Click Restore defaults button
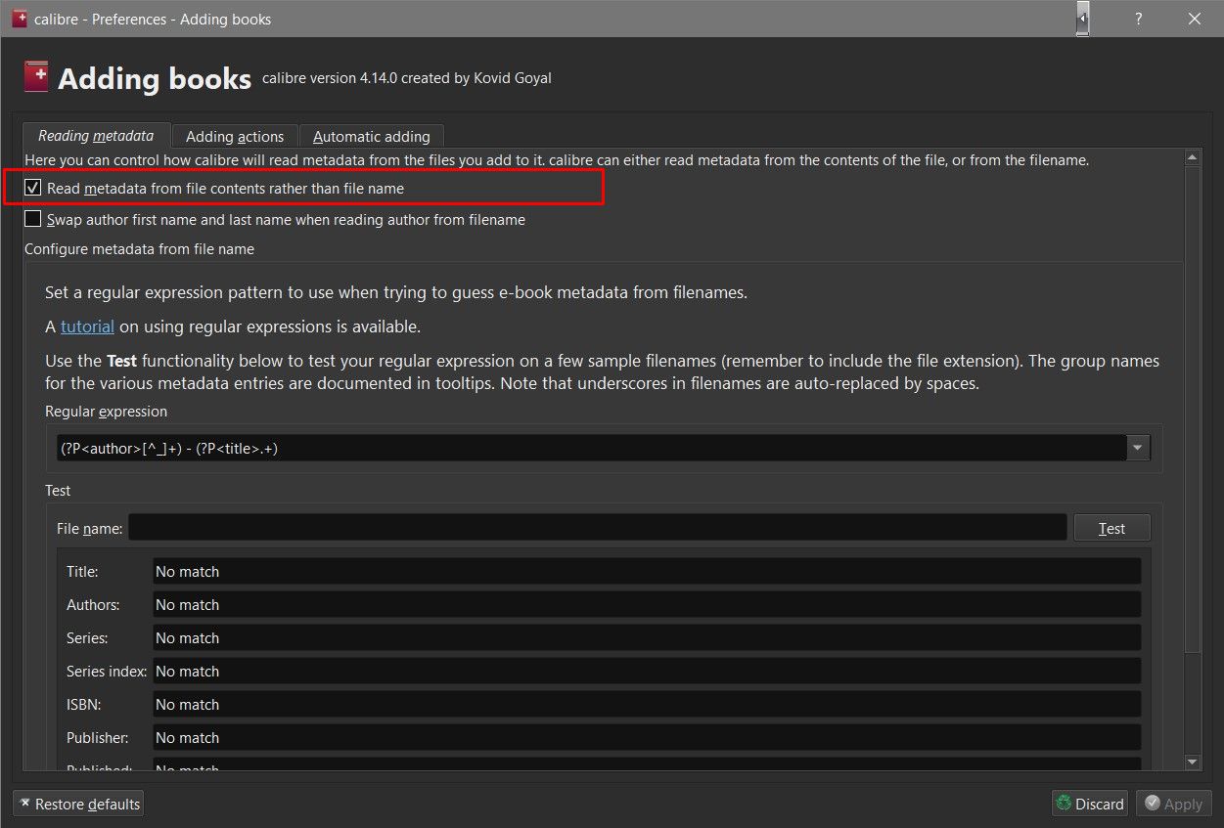1224x828 pixels. click(x=78, y=804)
